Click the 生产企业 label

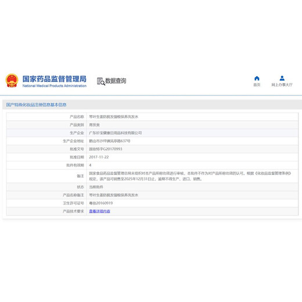click(x=77, y=133)
